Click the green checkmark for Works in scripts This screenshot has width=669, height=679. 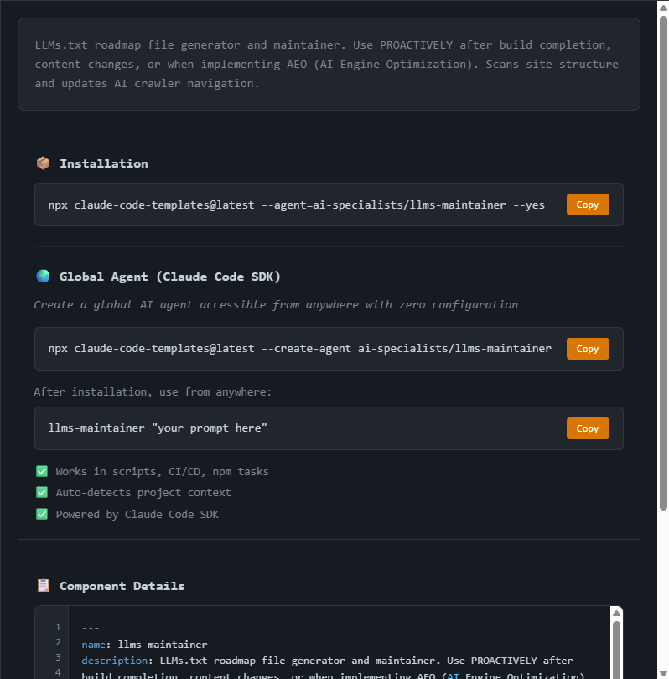(42, 471)
